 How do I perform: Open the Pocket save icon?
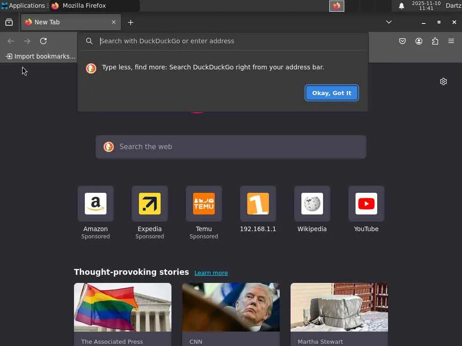[x=402, y=41]
